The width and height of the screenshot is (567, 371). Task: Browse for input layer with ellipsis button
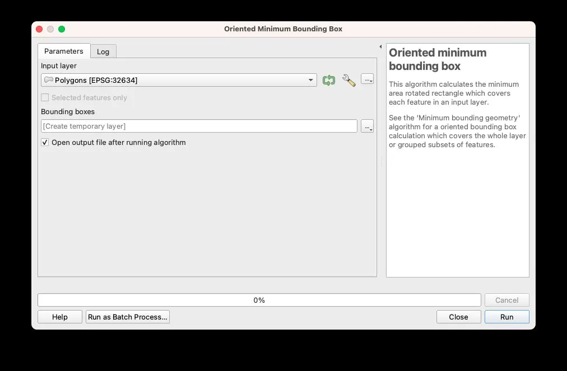click(367, 79)
